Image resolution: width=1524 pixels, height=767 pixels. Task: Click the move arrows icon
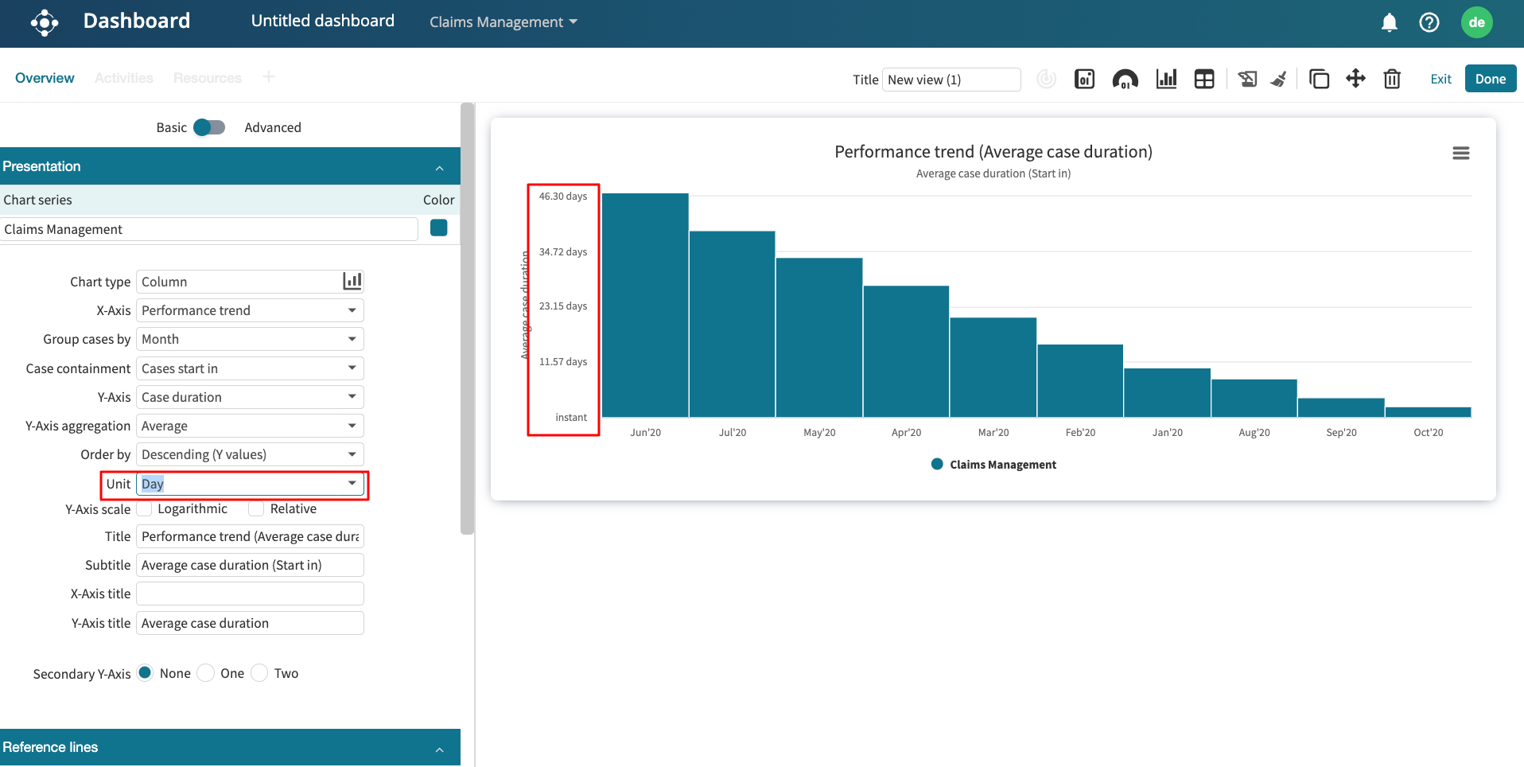click(x=1355, y=79)
